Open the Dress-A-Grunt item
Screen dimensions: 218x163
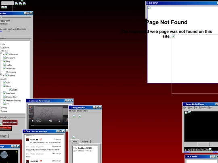coord(10,97)
